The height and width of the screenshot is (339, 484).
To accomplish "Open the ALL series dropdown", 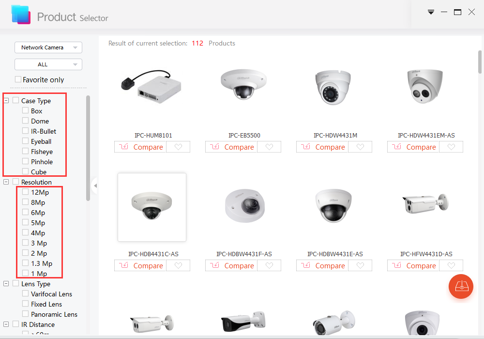I will point(48,64).
